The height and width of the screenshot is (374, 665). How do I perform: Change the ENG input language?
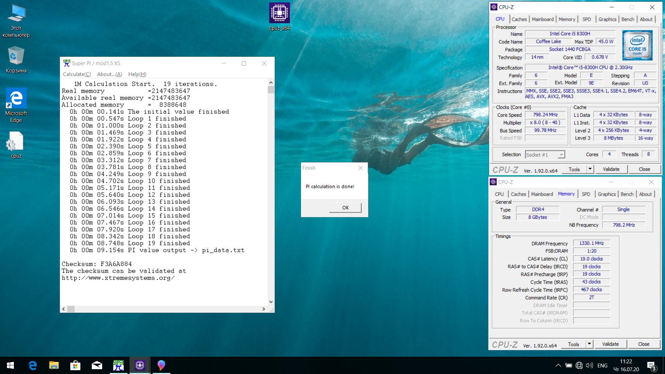602,365
